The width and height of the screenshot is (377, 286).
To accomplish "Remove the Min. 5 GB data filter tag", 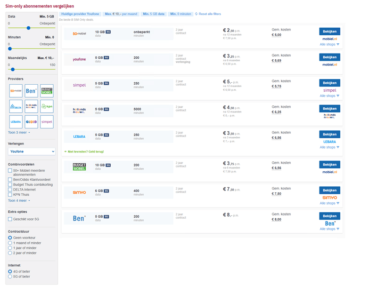I will click(154, 14).
